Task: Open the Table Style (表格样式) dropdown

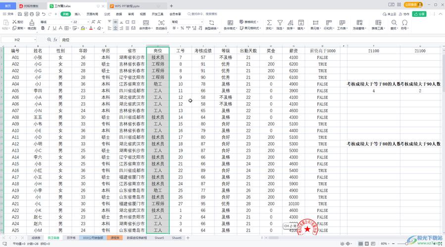Action: click(249, 22)
